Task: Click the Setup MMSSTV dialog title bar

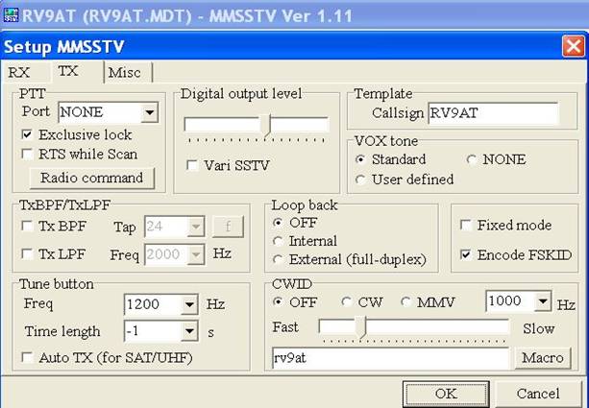Action: coord(282,46)
